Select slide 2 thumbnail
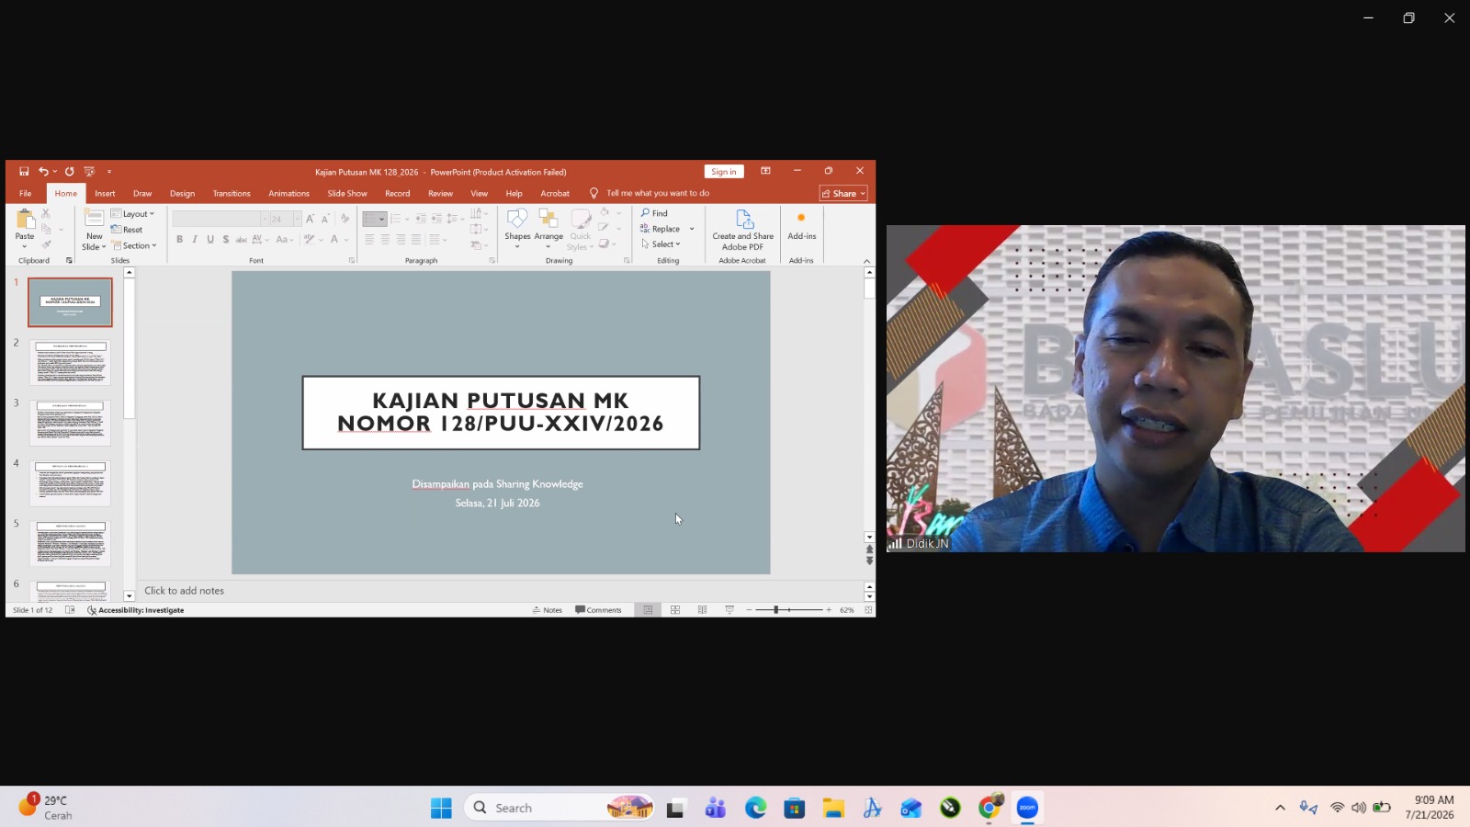 (70, 363)
